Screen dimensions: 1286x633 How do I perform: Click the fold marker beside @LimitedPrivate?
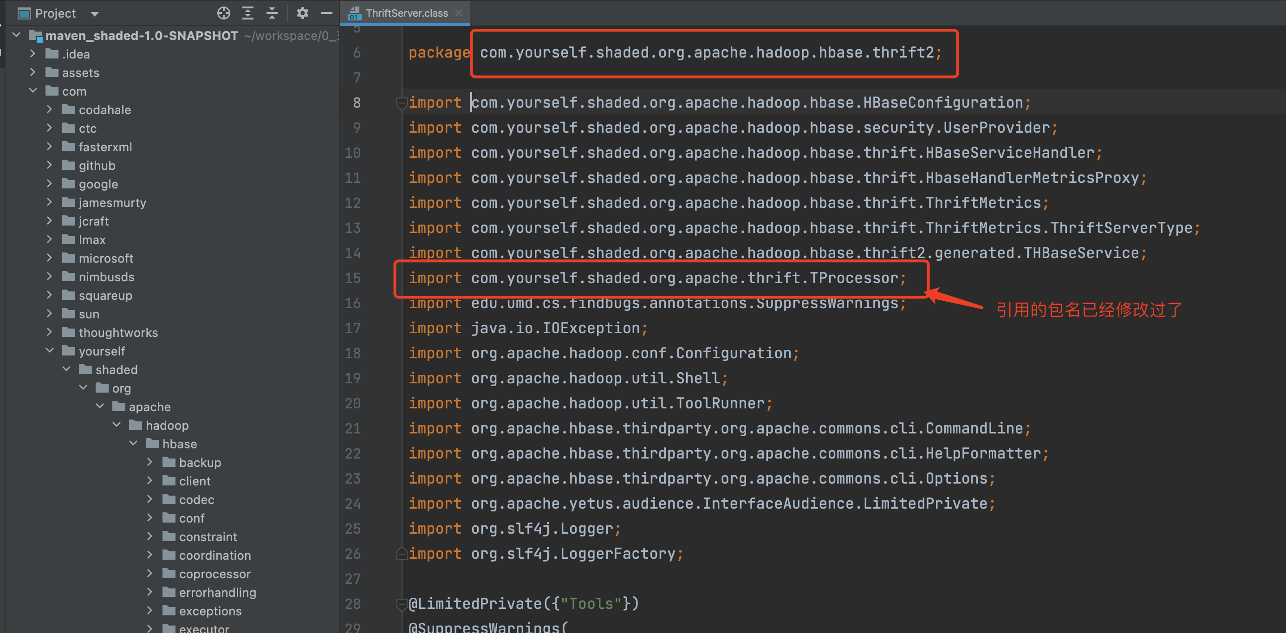(402, 604)
